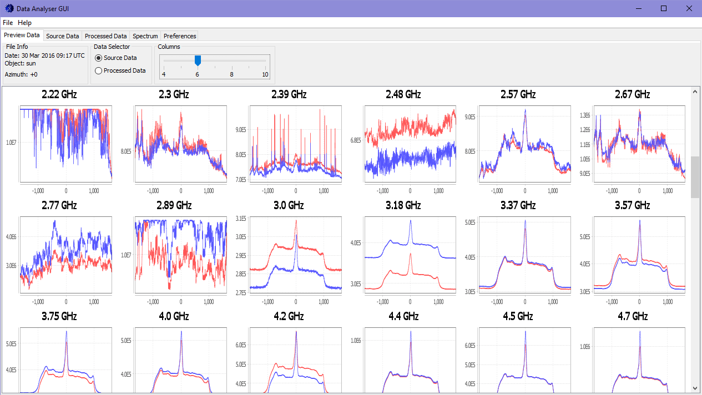702x395 pixels.
Task: Open the File menu
Action: (x=8, y=23)
